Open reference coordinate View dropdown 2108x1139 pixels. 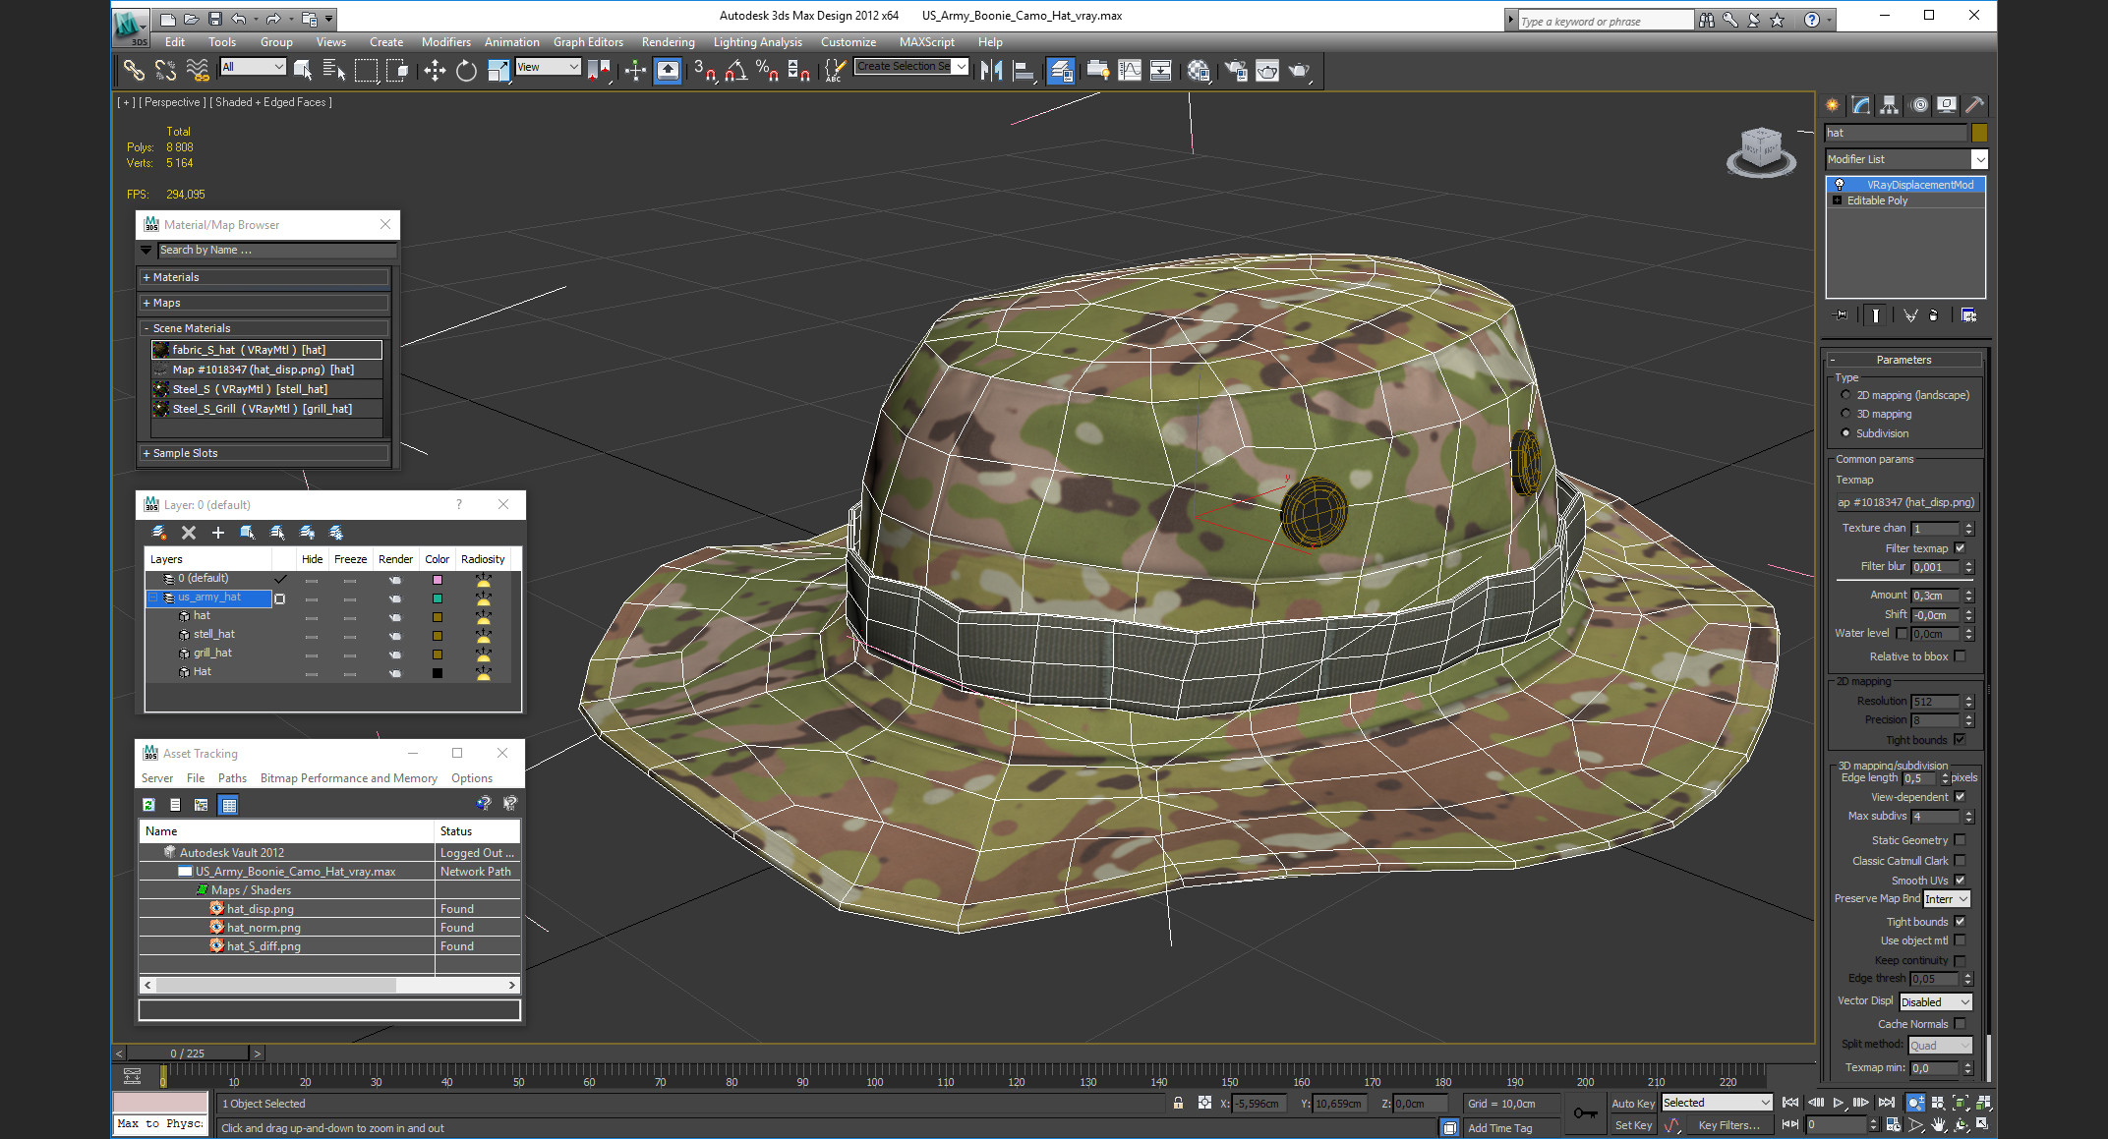click(548, 67)
